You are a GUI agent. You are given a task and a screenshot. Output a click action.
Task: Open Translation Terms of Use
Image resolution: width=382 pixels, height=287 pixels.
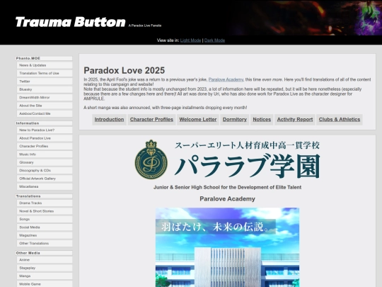(45, 73)
